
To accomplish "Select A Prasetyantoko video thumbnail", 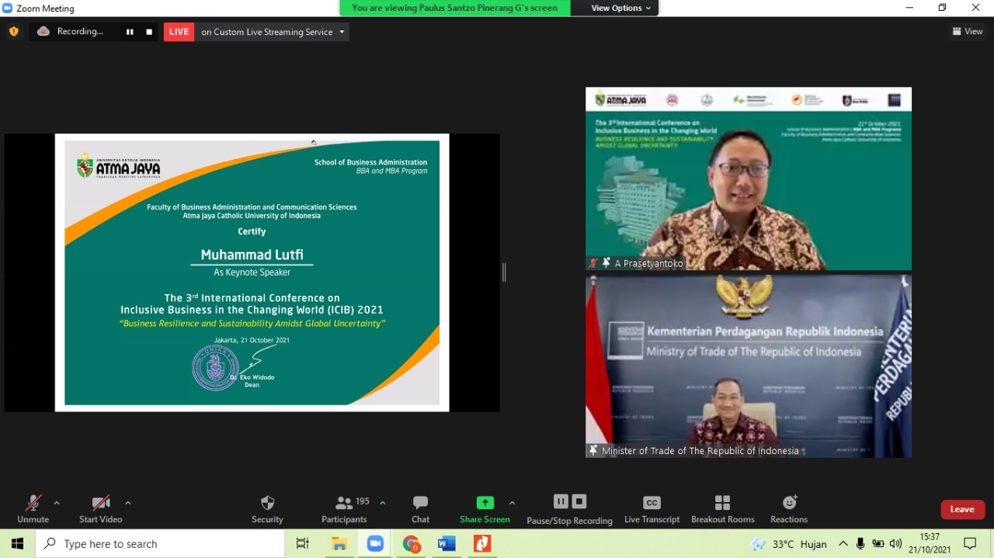I will [x=749, y=178].
